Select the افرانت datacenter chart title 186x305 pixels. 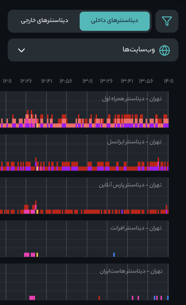136,228
